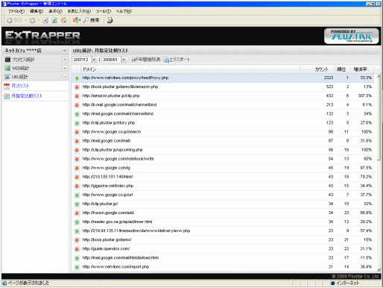Click the 307.5% change rate cell
The image size is (383, 288).
[x=365, y=96]
